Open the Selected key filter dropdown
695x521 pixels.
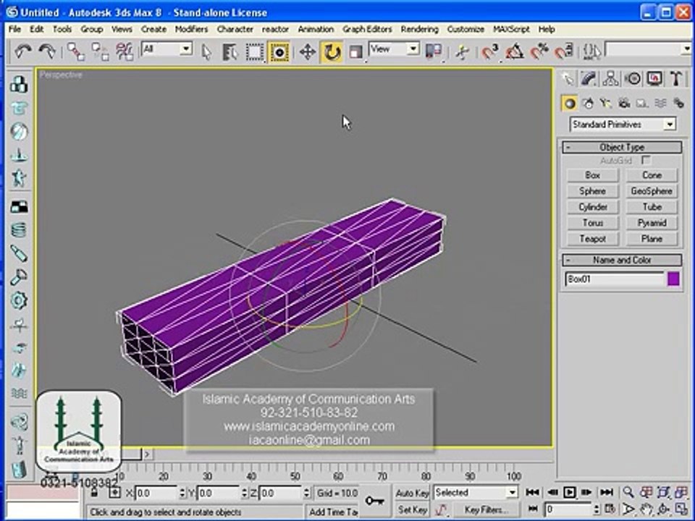pyautogui.click(x=476, y=492)
